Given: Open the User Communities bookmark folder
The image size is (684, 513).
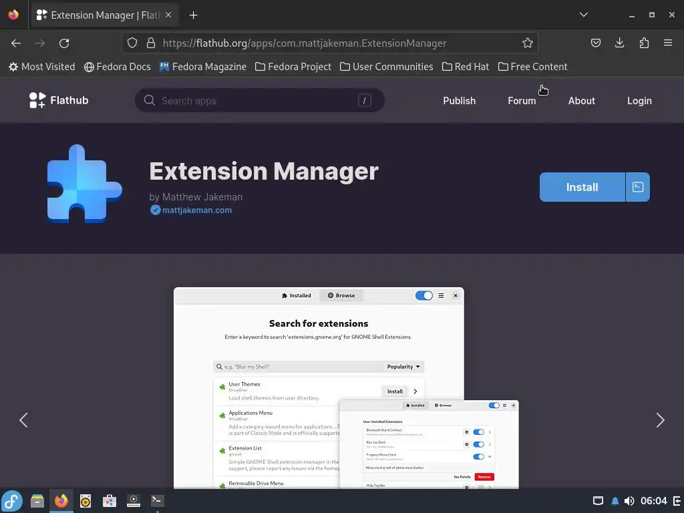Looking at the screenshot, I should click(x=387, y=67).
